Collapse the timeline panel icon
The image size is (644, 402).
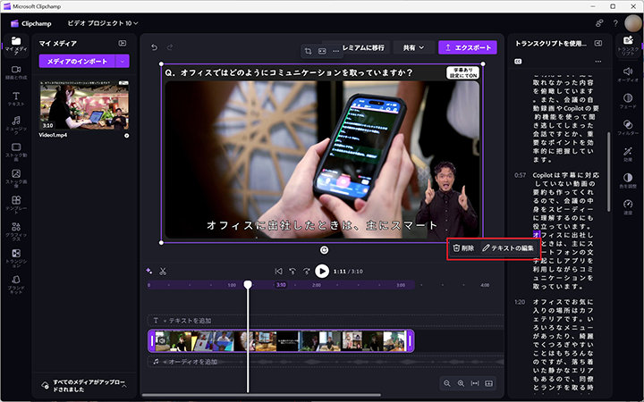tap(488, 383)
